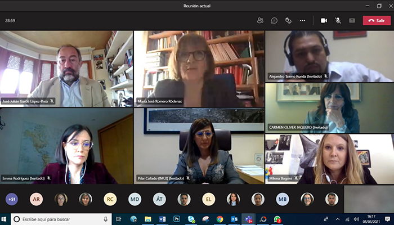
Task: Show the meeting participants panel
Action: pos(260,20)
